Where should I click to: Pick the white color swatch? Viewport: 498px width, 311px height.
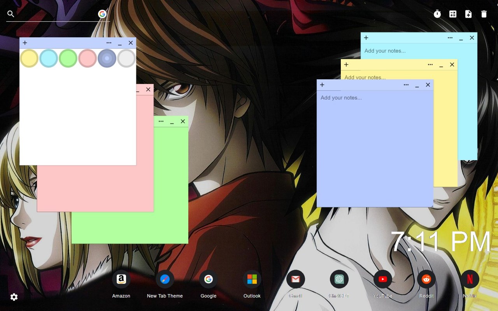coord(126,58)
